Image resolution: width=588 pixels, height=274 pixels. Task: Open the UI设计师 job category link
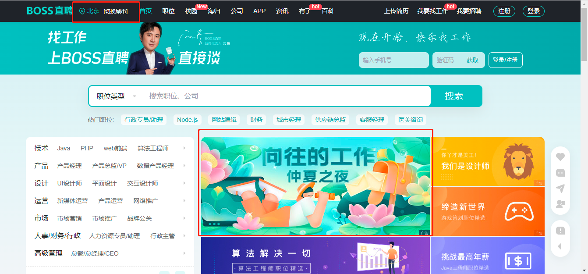pyautogui.click(x=69, y=183)
